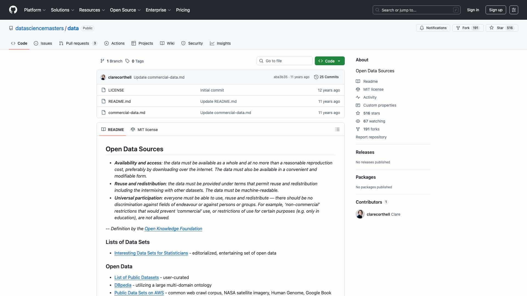Click the Sign up button

[496, 10]
